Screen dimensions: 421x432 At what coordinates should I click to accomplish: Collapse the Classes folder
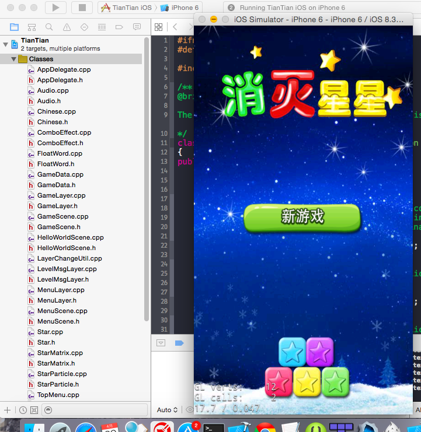[x=13, y=59]
